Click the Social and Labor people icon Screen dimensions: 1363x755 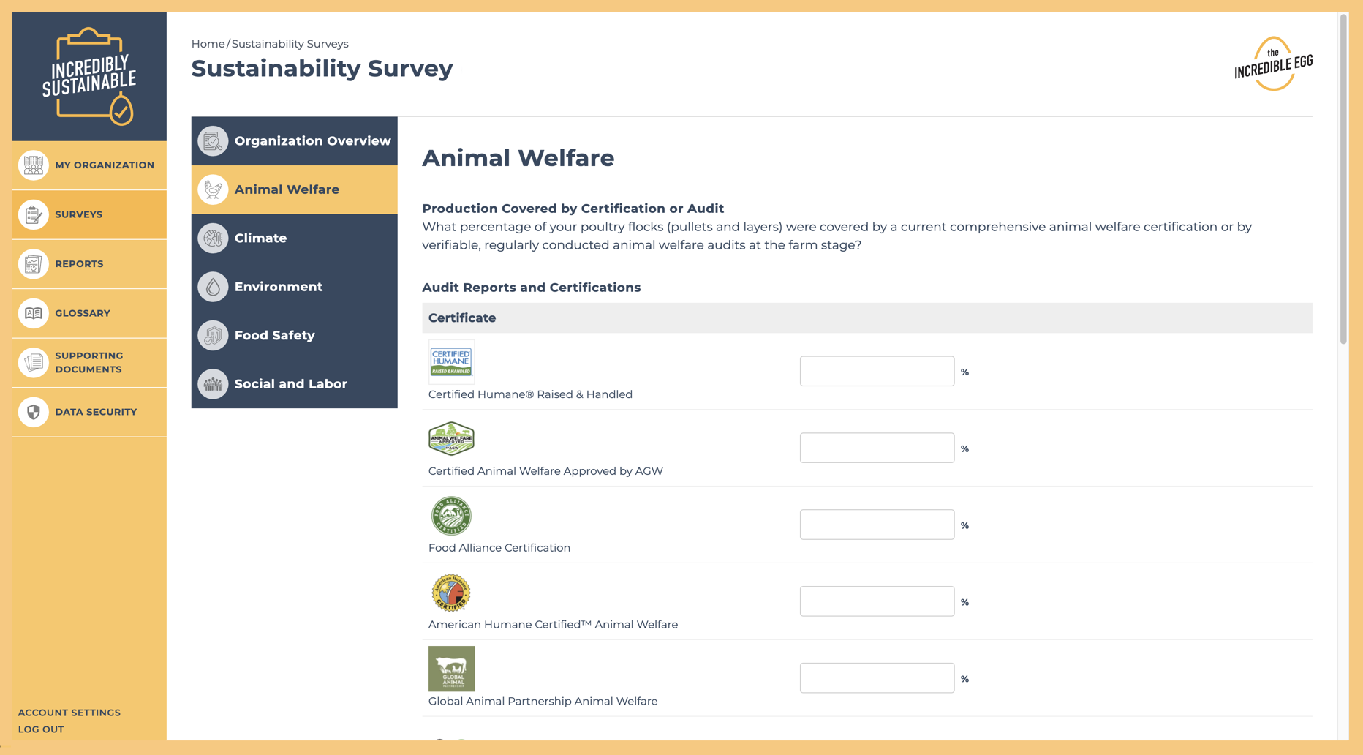click(x=213, y=384)
